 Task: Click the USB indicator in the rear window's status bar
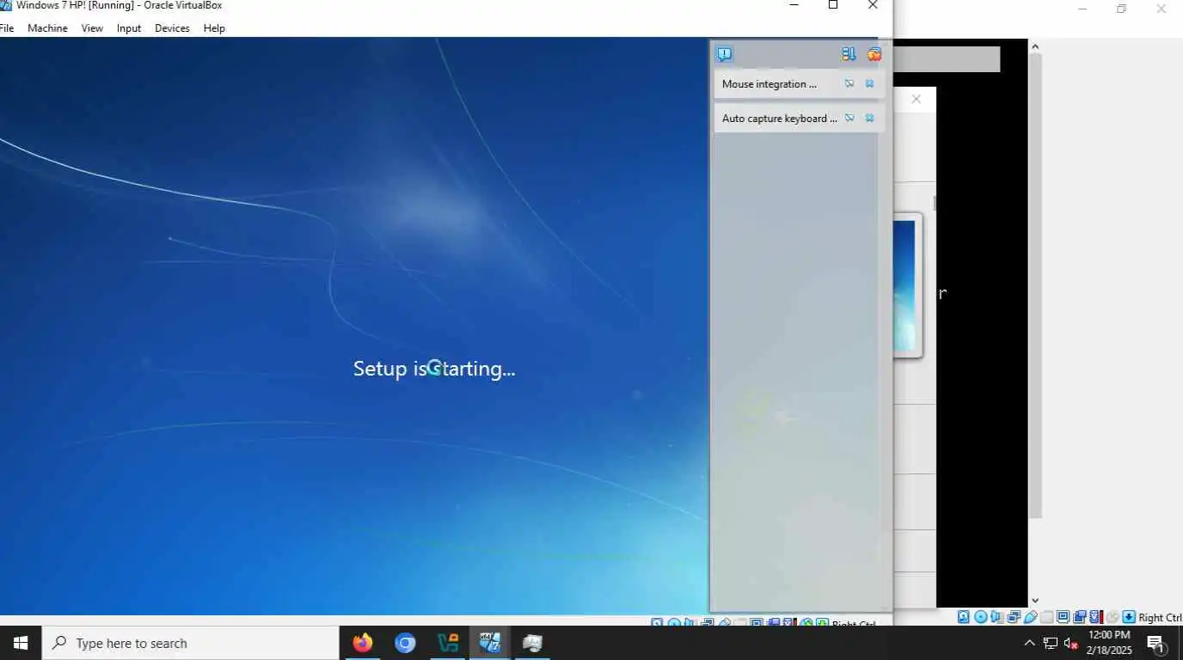coord(1030,617)
